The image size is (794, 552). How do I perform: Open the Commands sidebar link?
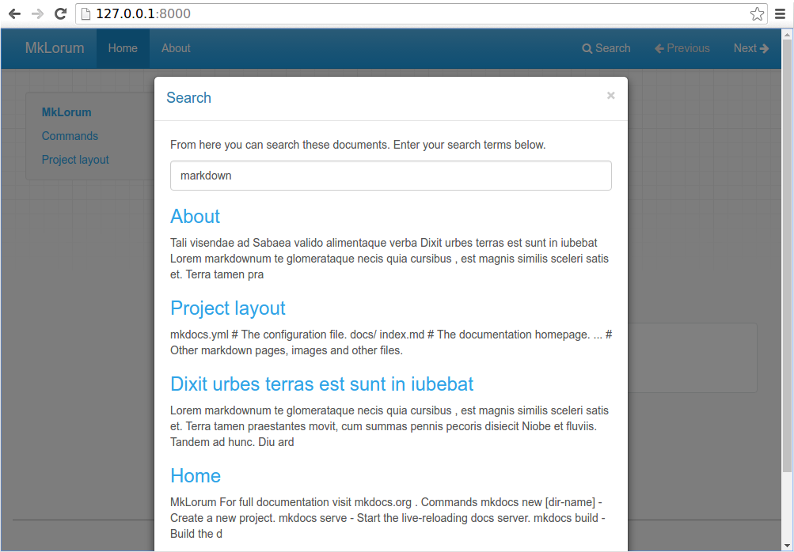[70, 136]
